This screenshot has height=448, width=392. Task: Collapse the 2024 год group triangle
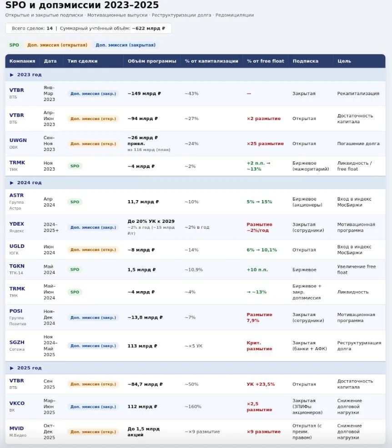(x=12, y=183)
